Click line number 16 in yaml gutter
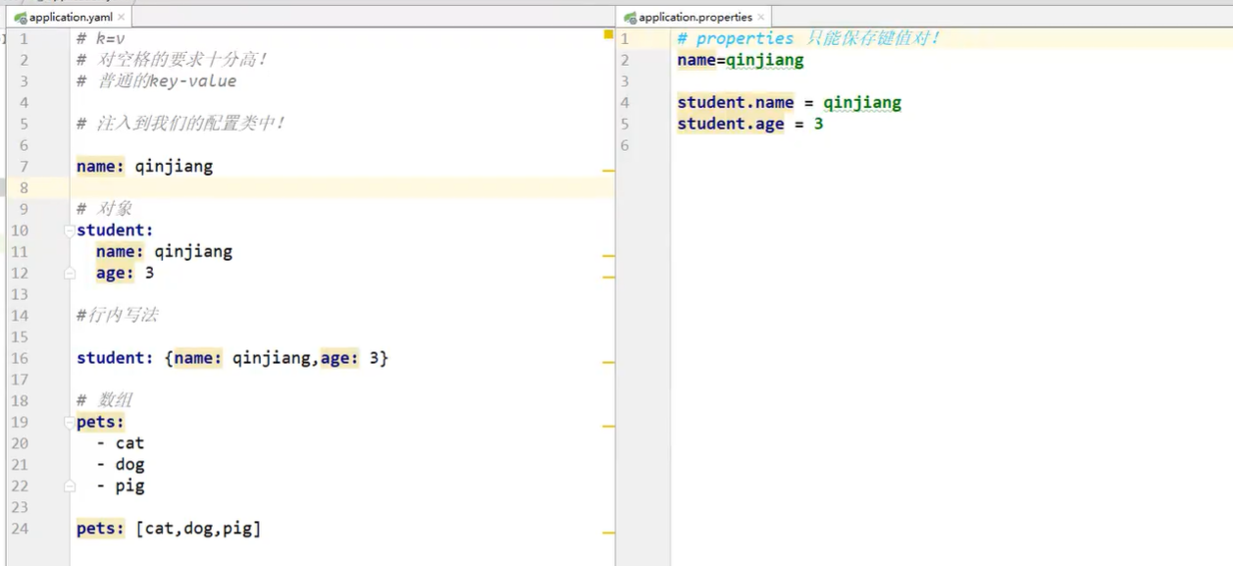The width and height of the screenshot is (1233, 566). (x=20, y=358)
